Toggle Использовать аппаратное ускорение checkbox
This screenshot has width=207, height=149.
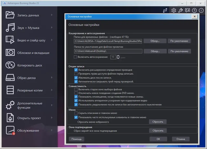(76, 100)
